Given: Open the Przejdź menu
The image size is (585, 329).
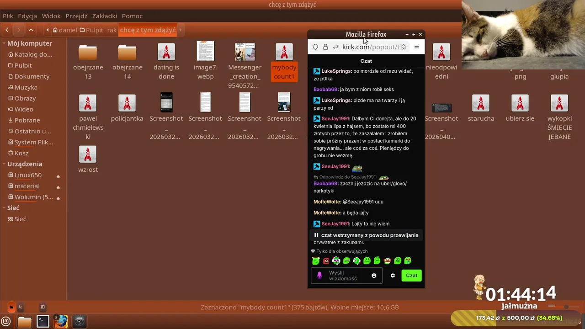Looking at the screenshot, I should 76,16.
